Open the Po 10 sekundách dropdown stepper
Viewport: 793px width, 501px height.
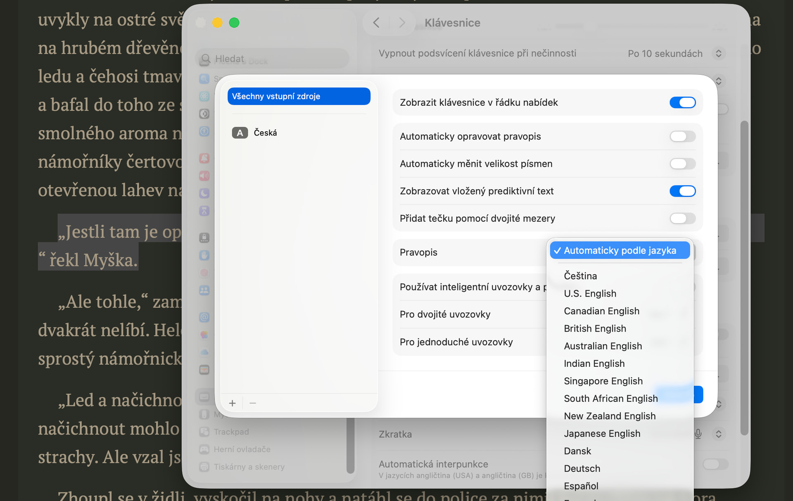point(719,54)
